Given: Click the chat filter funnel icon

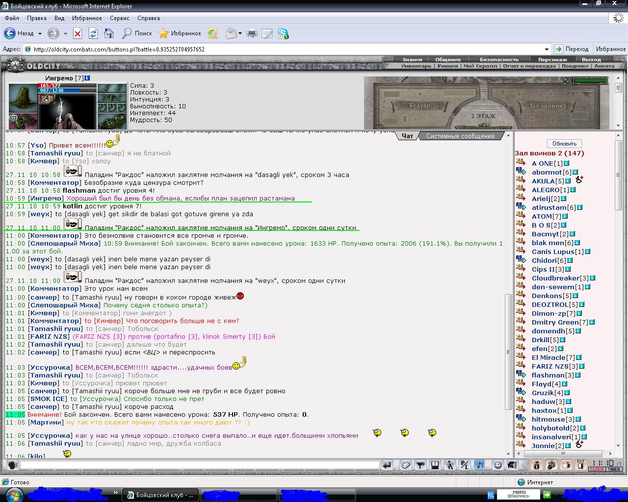Looking at the screenshot, I should (x=420, y=465).
